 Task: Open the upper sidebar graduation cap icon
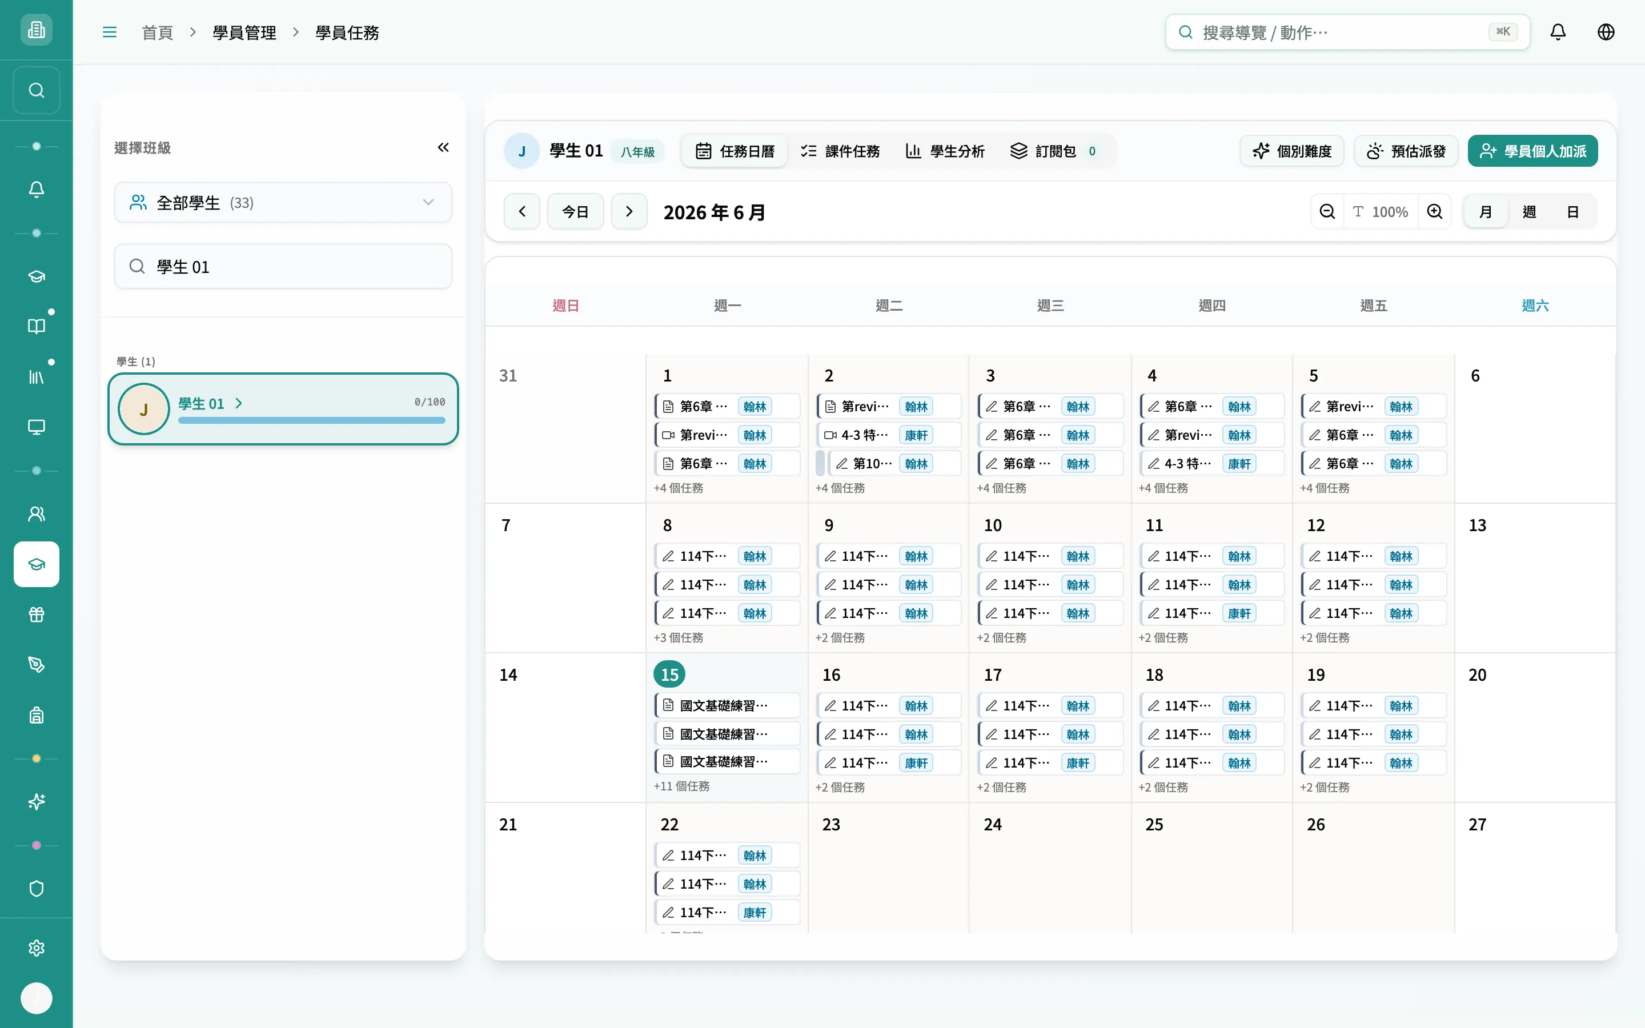[x=37, y=276]
